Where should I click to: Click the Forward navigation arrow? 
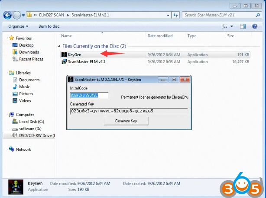17,16
